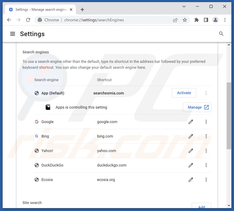This screenshot has width=234, height=211.
Task: Click the forward navigation arrow
Action: click(x=18, y=20)
